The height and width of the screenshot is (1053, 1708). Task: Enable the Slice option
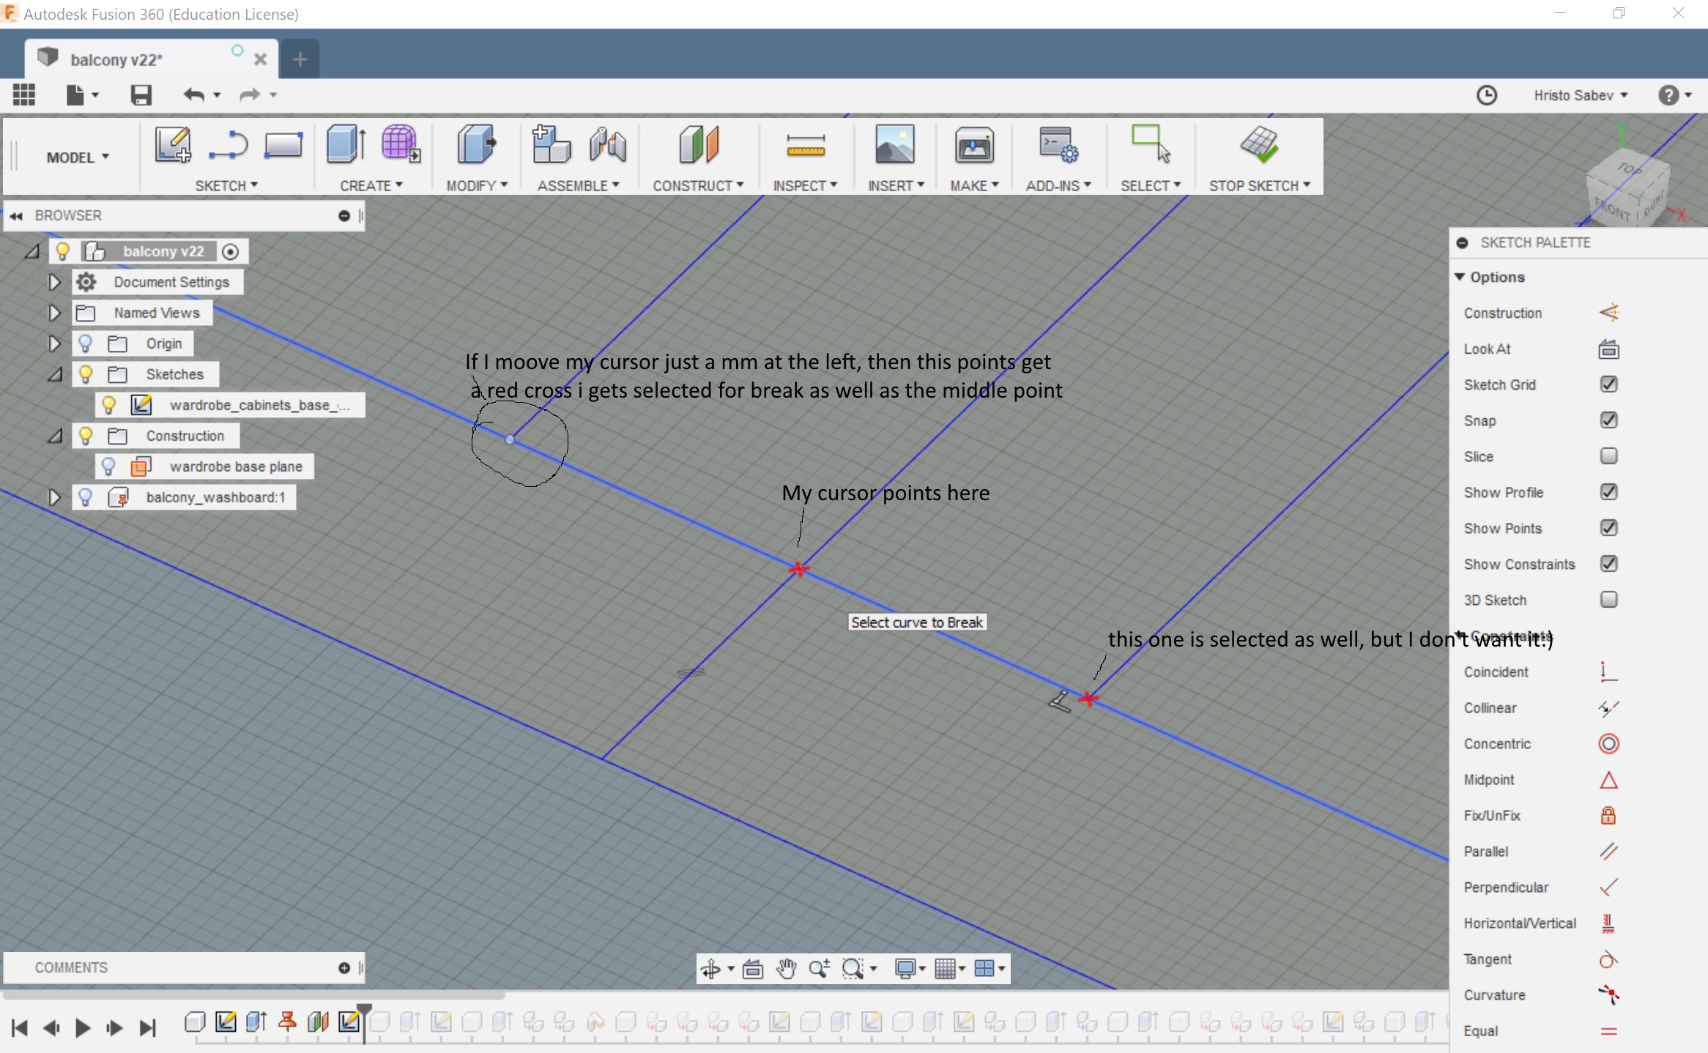point(1609,455)
